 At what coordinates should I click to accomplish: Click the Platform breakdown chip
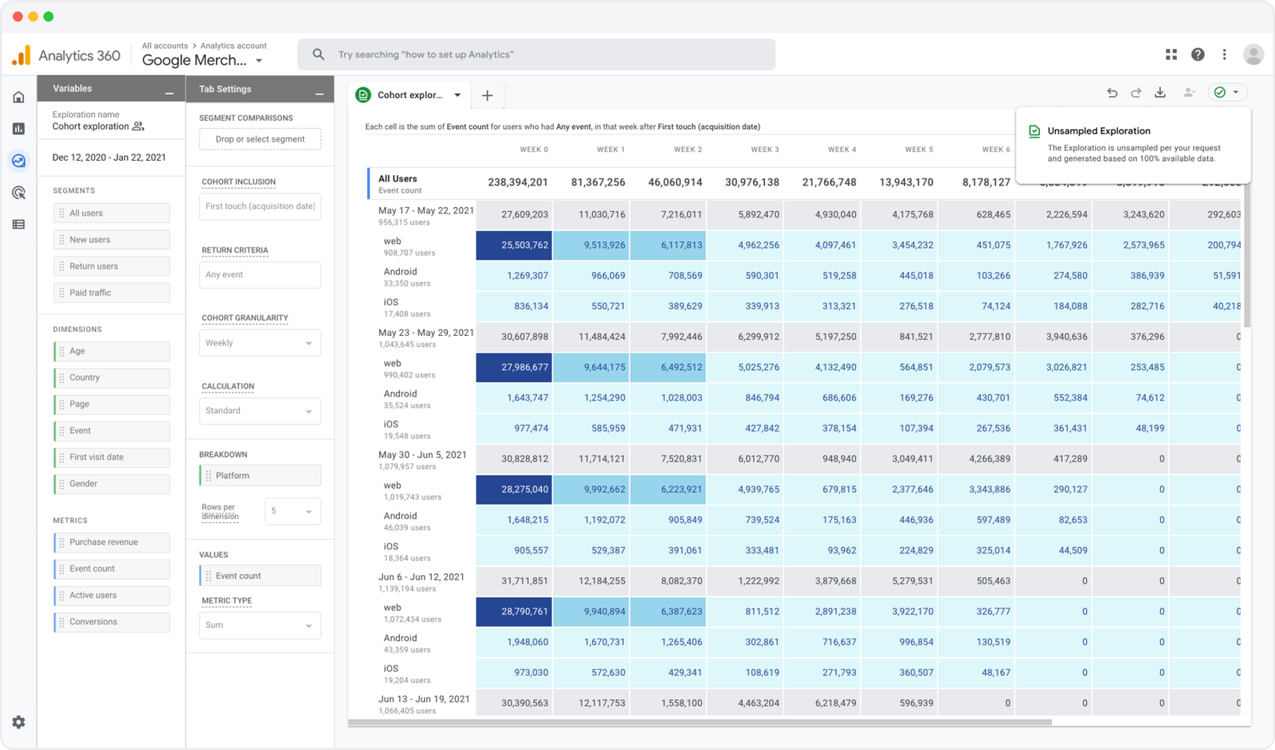(x=260, y=475)
